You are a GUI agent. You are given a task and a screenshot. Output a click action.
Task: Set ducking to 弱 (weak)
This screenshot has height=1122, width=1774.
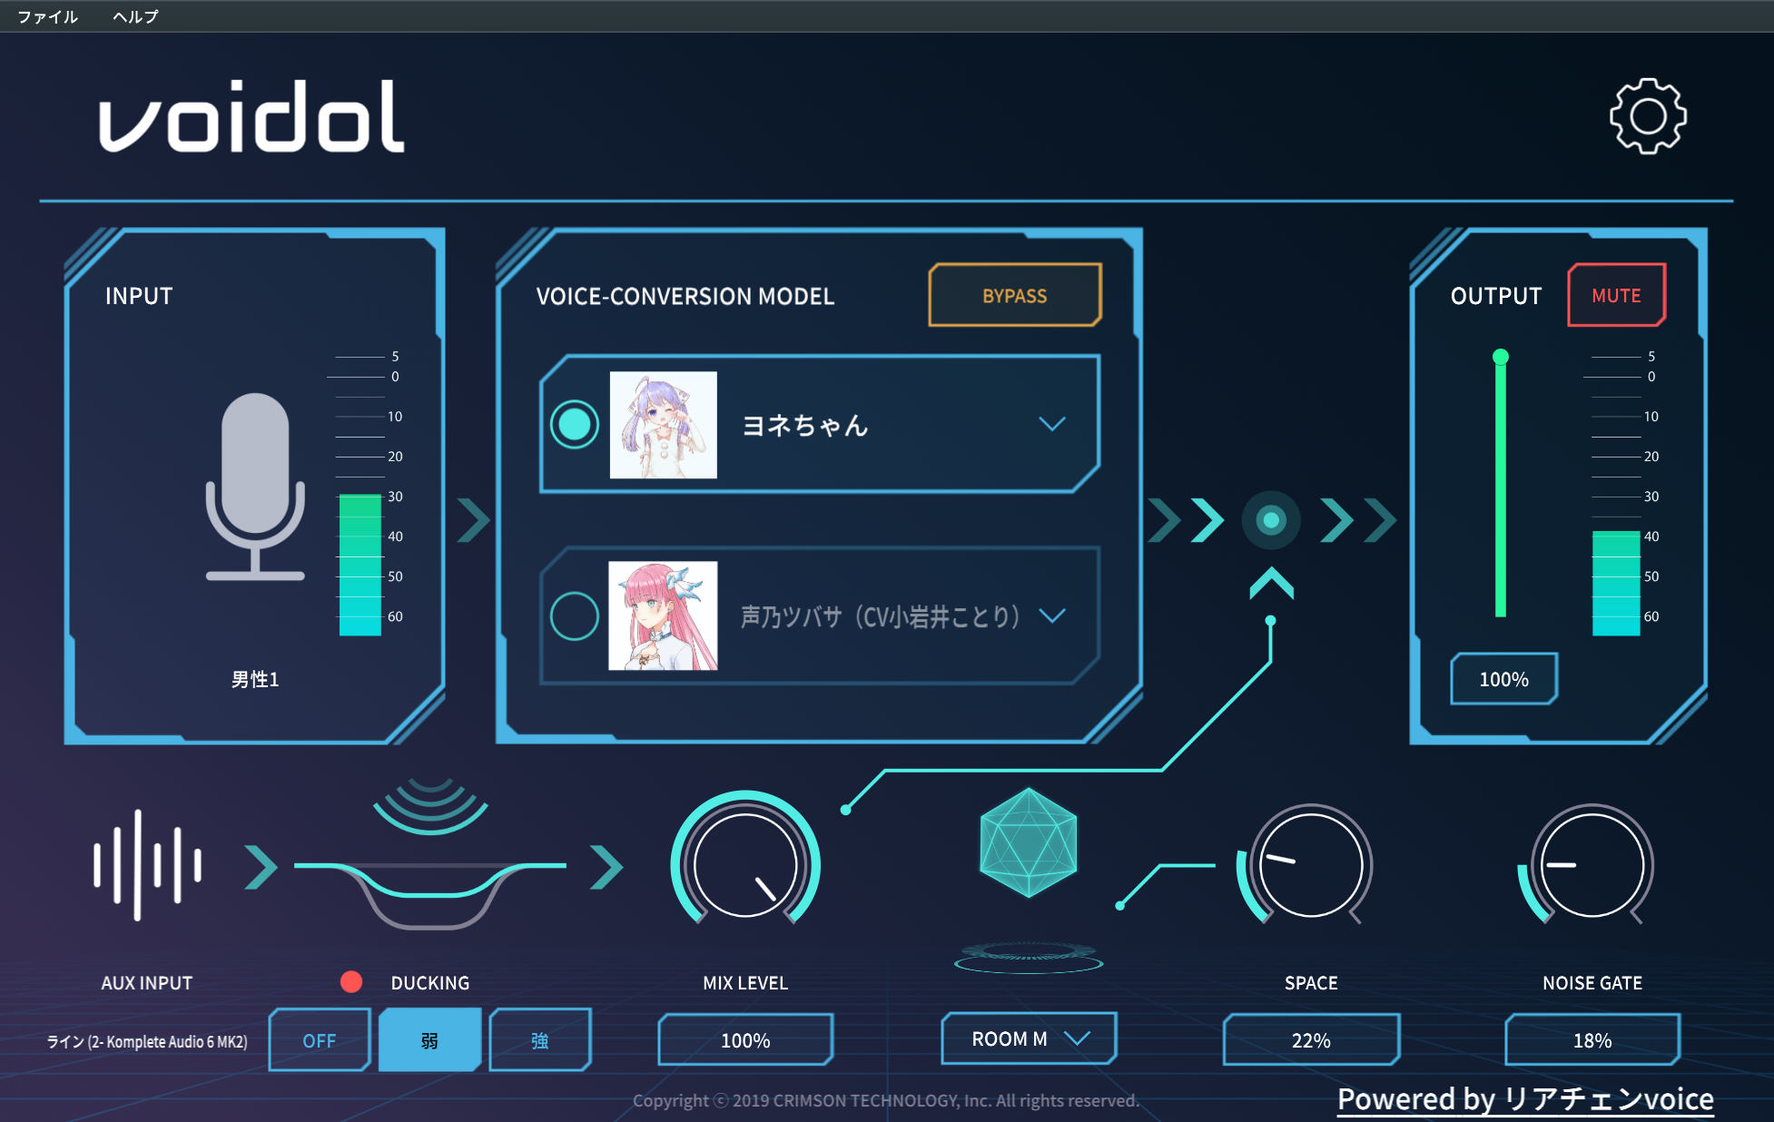coord(429,1040)
